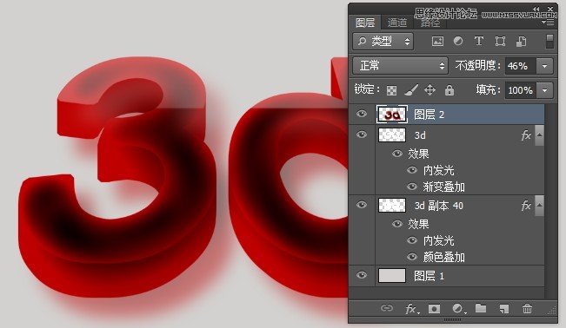
Task: Hide 图层 2 layer visibility
Action: point(362,115)
